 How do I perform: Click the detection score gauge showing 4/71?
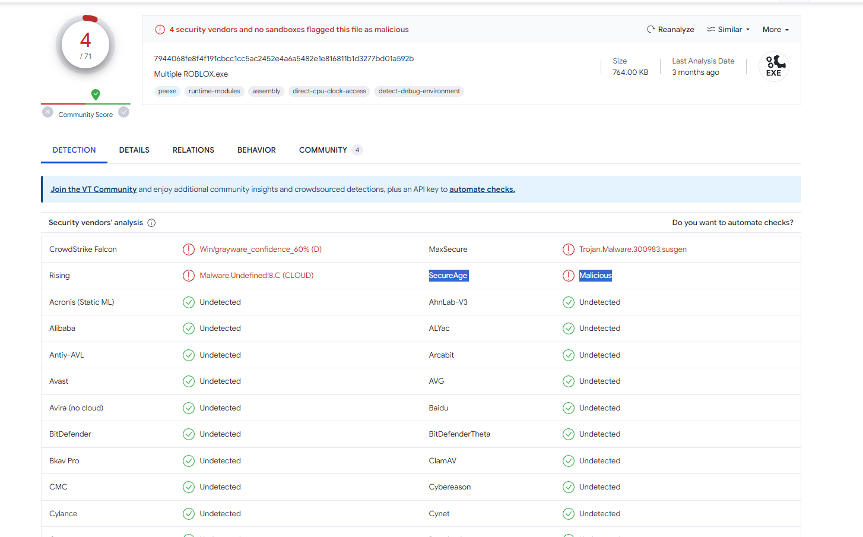[85, 45]
